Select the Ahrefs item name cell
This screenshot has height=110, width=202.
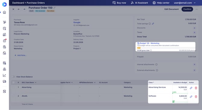pos(24,96)
